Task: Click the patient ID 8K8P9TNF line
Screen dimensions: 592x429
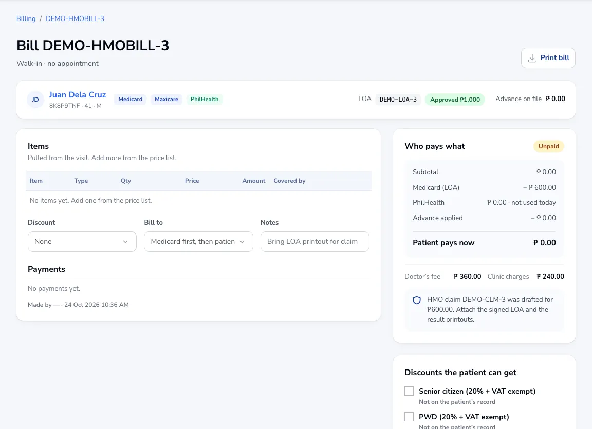Action: pos(76,106)
